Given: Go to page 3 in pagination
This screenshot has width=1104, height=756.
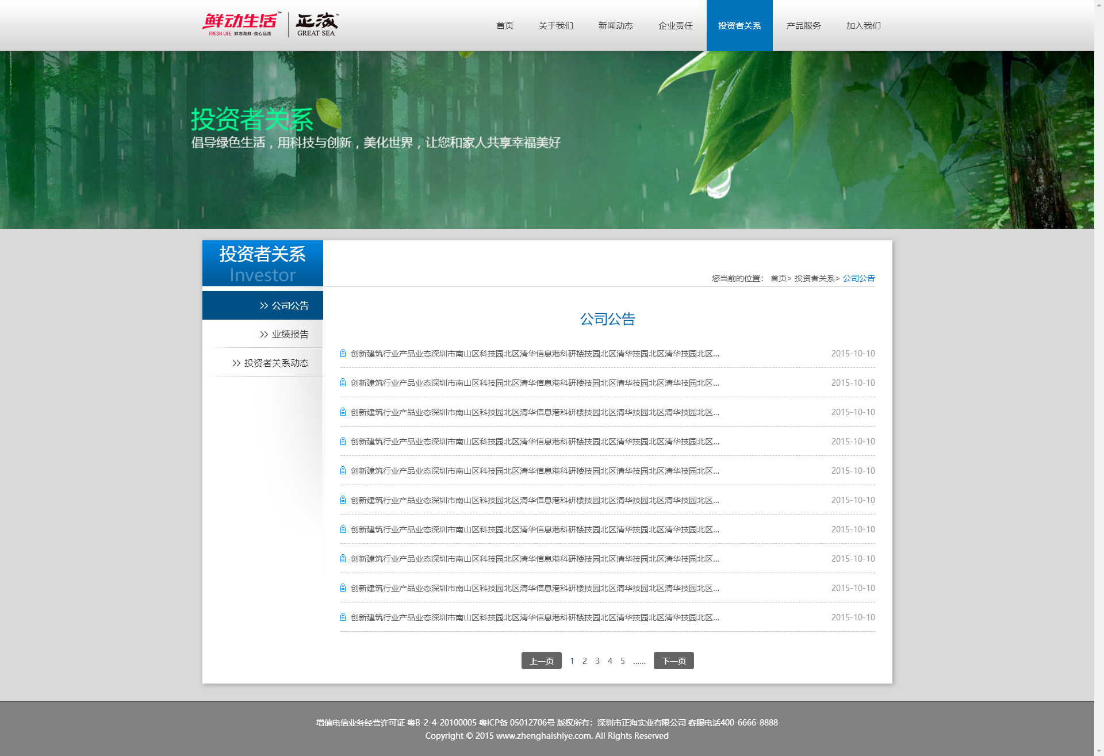Looking at the screenshot, I should tap(597, 661).
